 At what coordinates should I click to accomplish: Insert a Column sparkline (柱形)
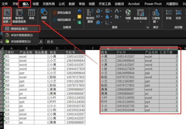tap(178, 15)
